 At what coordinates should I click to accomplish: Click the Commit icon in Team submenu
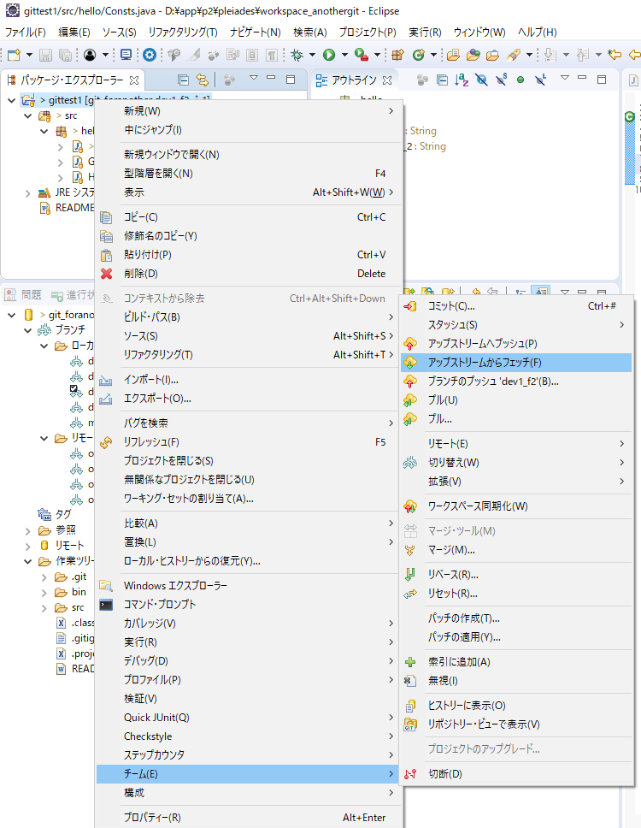click(x=410, y=306)
